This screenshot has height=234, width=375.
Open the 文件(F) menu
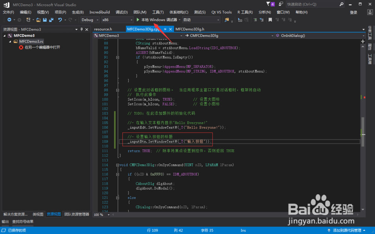tap(9, 12)
